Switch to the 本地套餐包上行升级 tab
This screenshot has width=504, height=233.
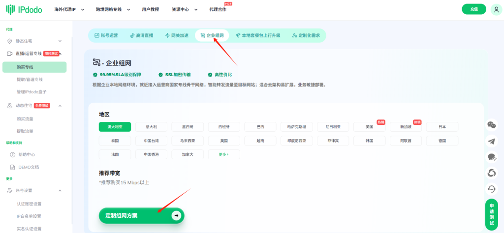[258, 35]
